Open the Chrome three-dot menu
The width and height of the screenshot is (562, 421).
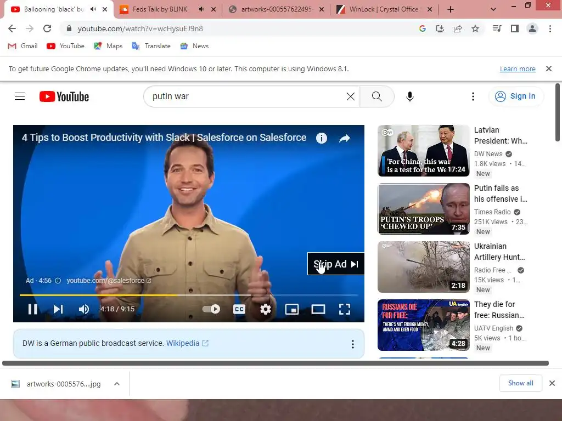coord(550,29)
